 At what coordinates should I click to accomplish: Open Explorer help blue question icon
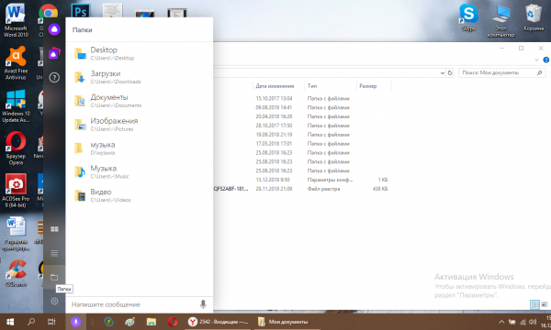546,60
